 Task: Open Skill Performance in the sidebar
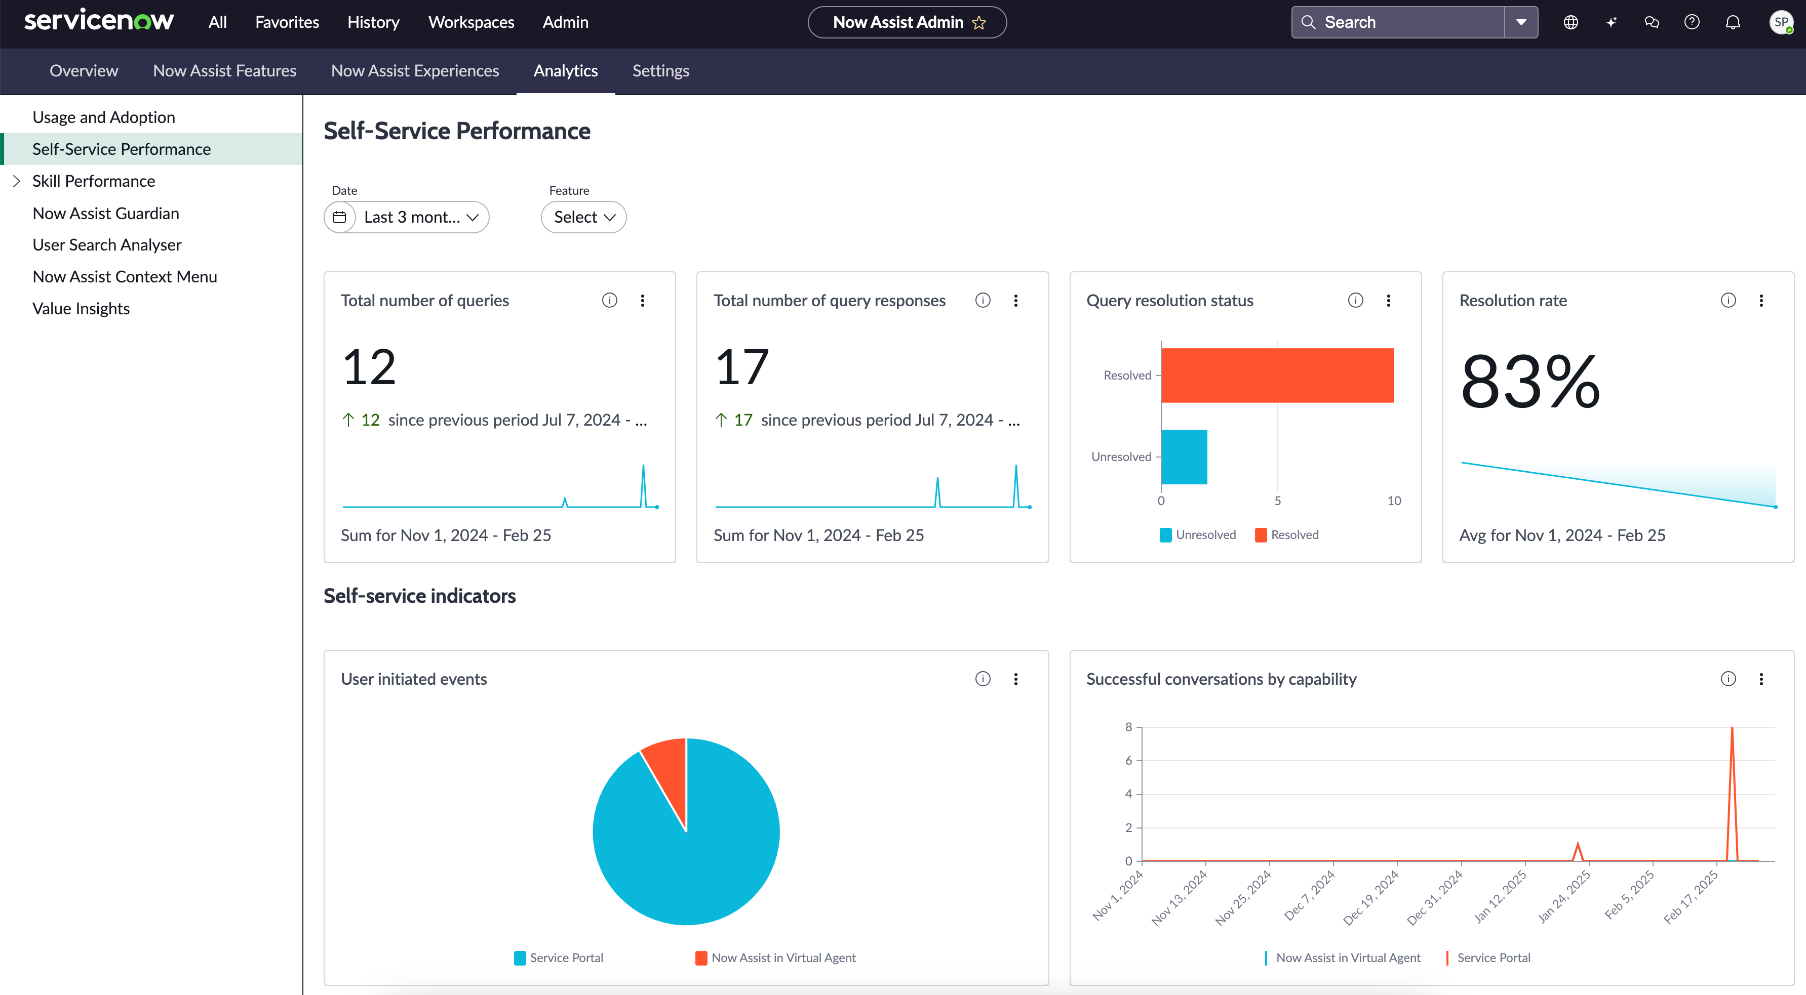[93, 182]
